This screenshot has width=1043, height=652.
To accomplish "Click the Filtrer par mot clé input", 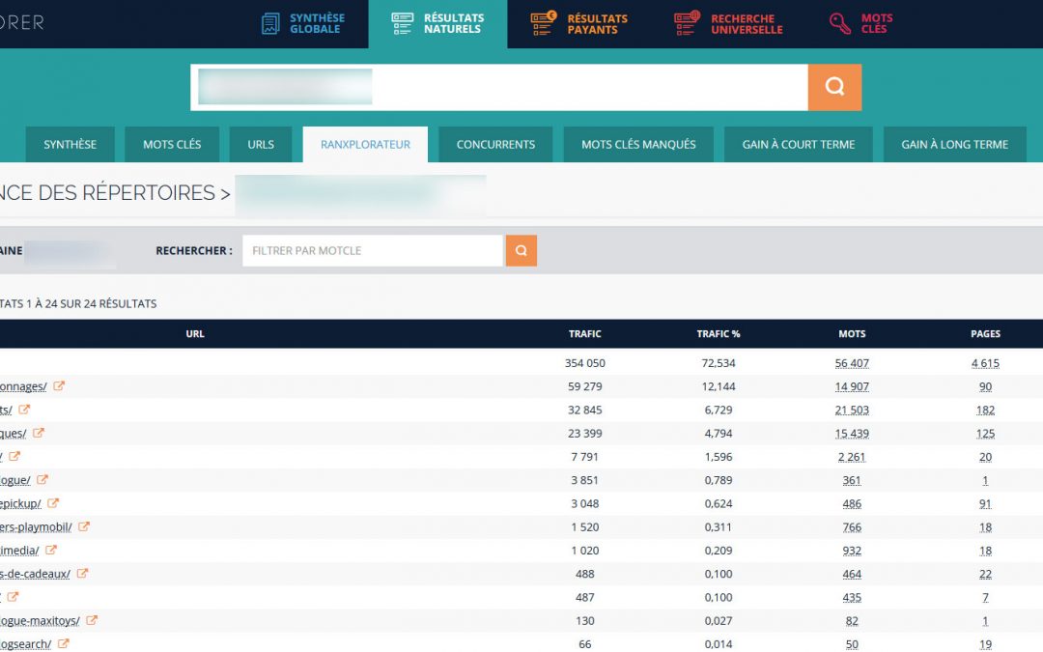I will point(373,251).
